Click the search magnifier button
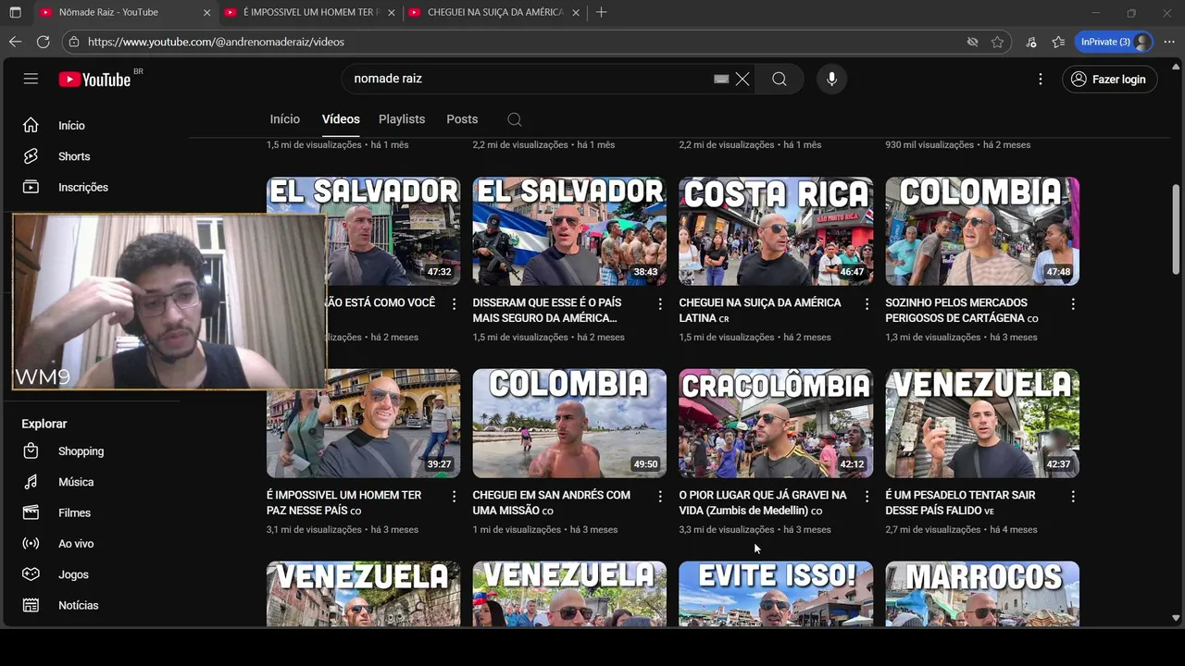Viewport: 1185px width, 666px height. click(780, 79)
